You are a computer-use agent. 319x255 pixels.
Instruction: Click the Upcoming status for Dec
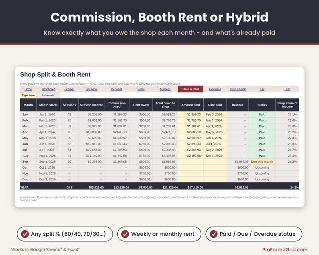point(262,180)
